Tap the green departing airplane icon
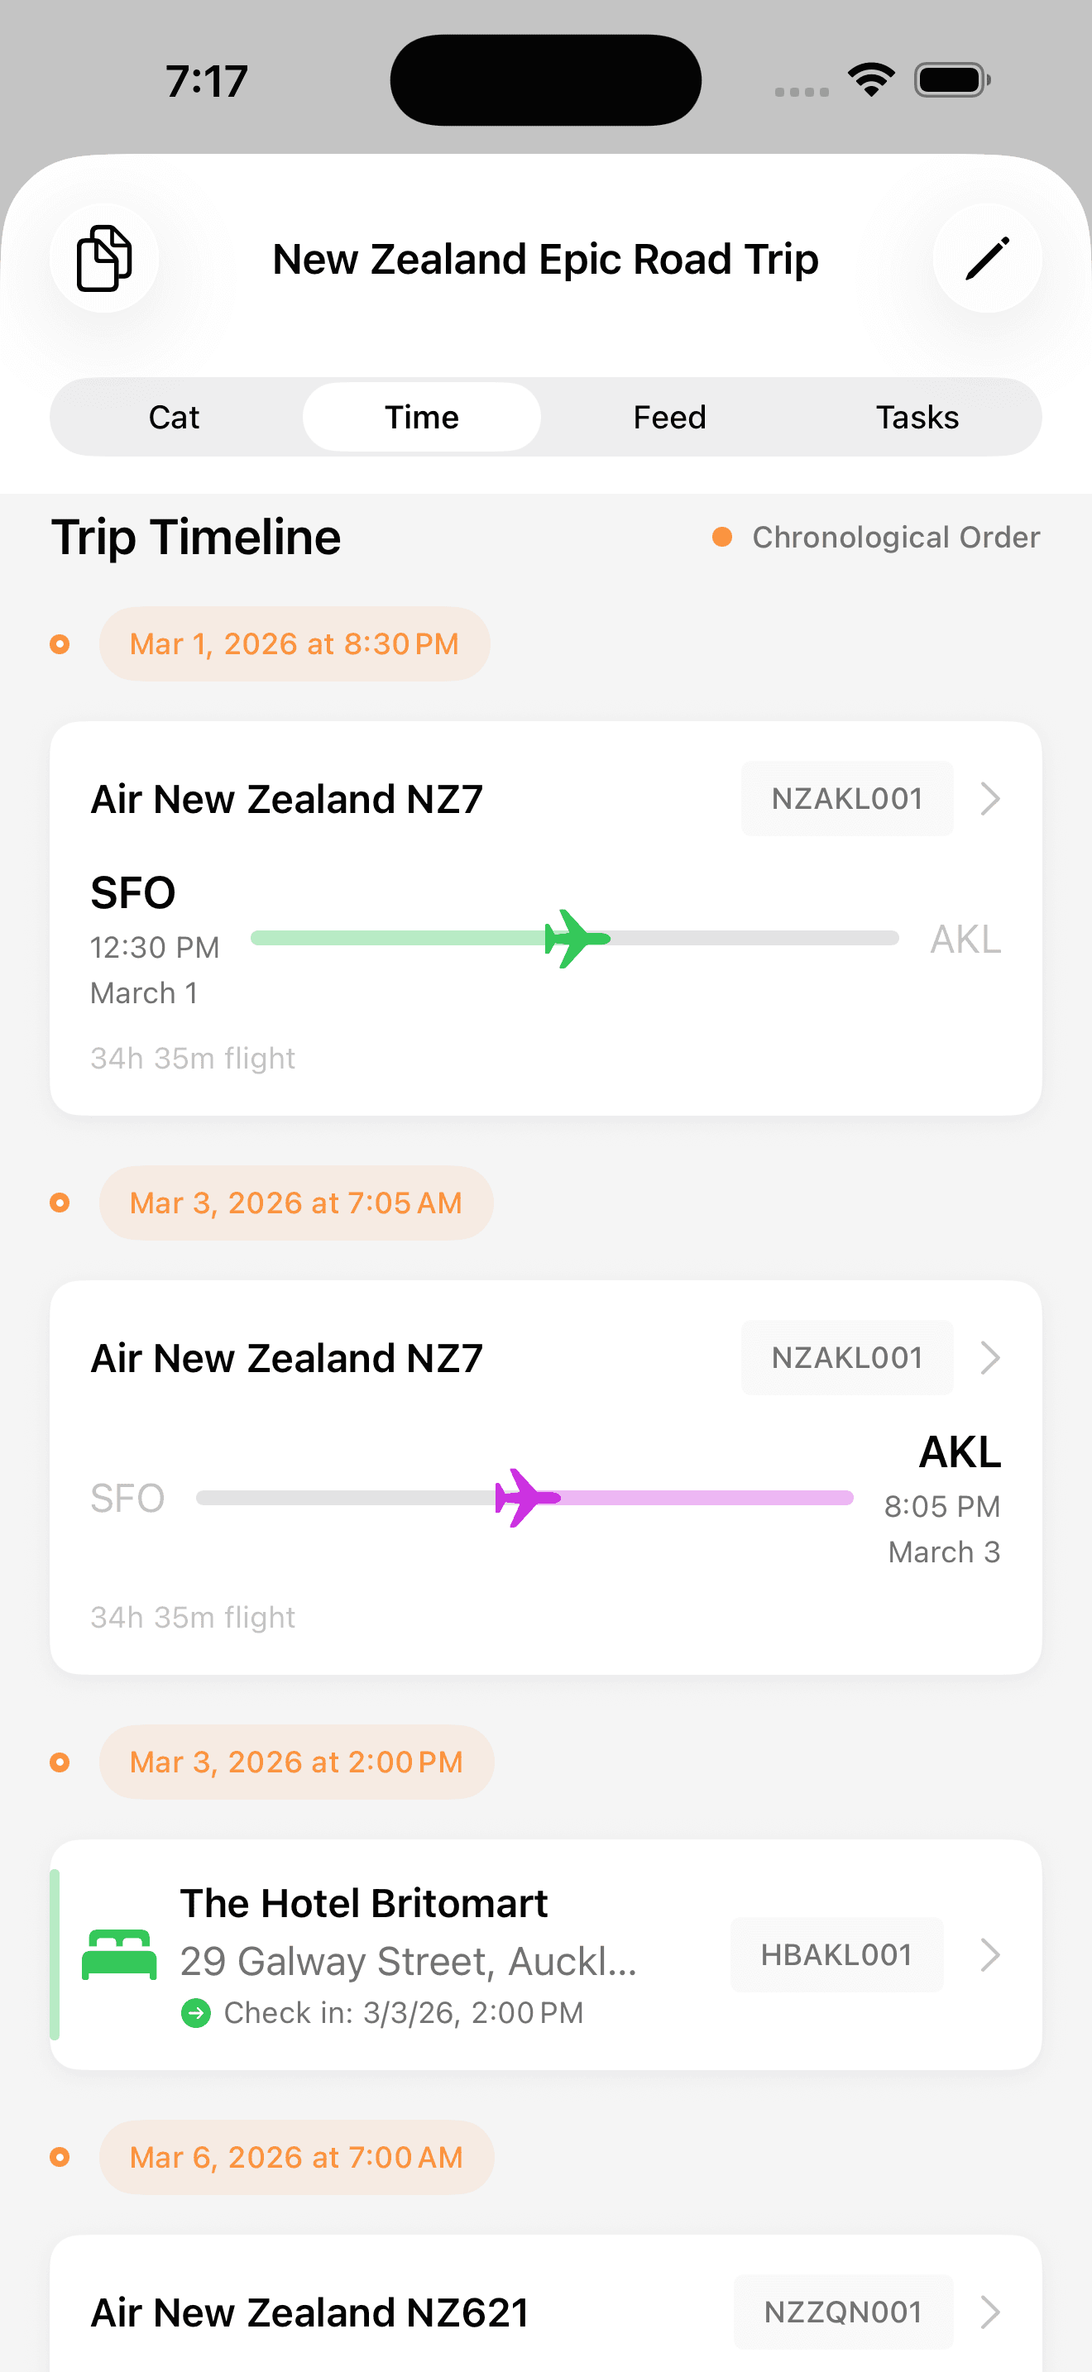 [577, 939]
